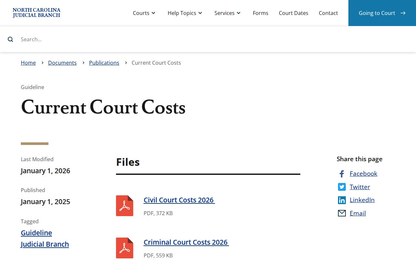Click the North Carolina Judicial Branch logo
Screen dimensions: 416x260
point(36,13)
